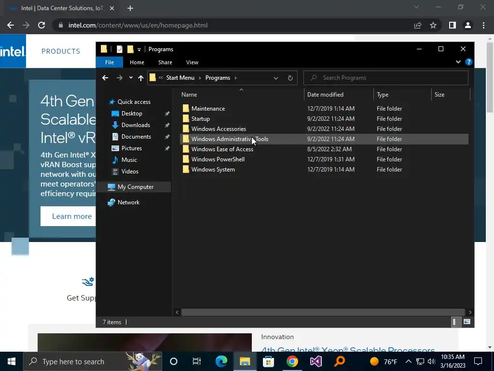Open Chrome profile icon
The image size is (494, 371).
click(468, 25)
